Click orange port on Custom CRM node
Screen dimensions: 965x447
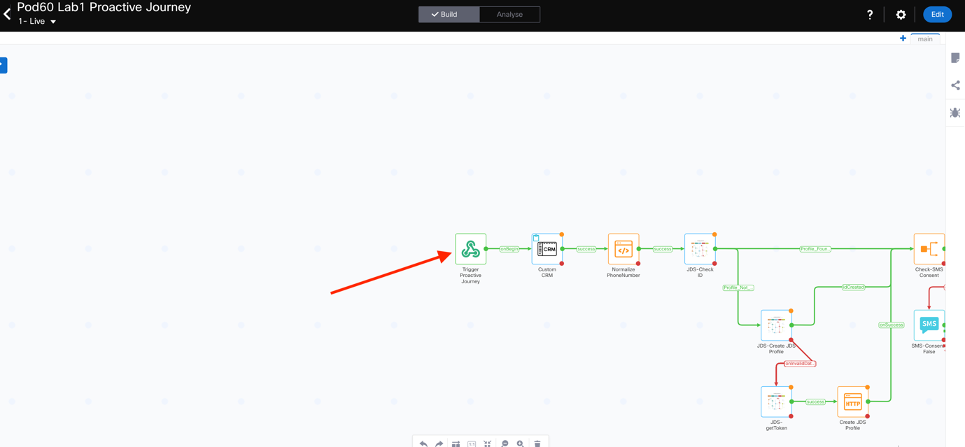pyautogui.click(x=562, y=235)
